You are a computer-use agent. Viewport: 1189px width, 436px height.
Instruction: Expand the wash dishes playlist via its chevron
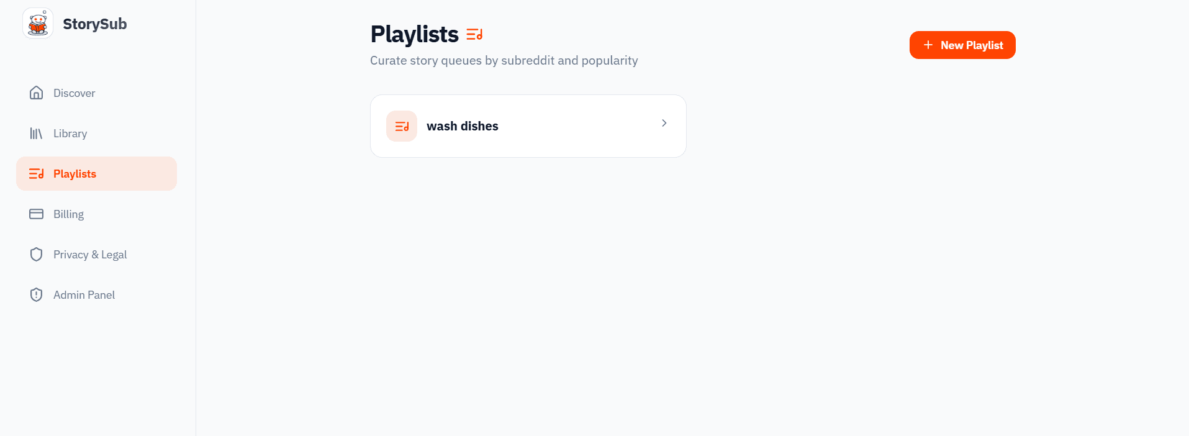tap(664, 124)
